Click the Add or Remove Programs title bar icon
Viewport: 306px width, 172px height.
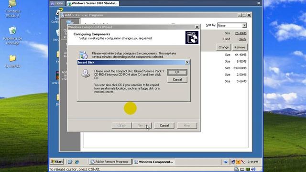(62, 15)
